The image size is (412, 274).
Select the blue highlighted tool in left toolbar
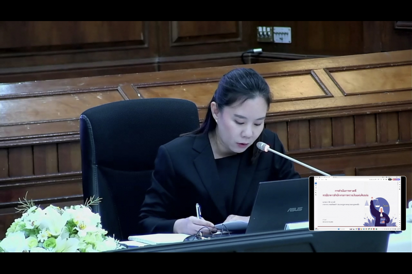pos(316,184)
